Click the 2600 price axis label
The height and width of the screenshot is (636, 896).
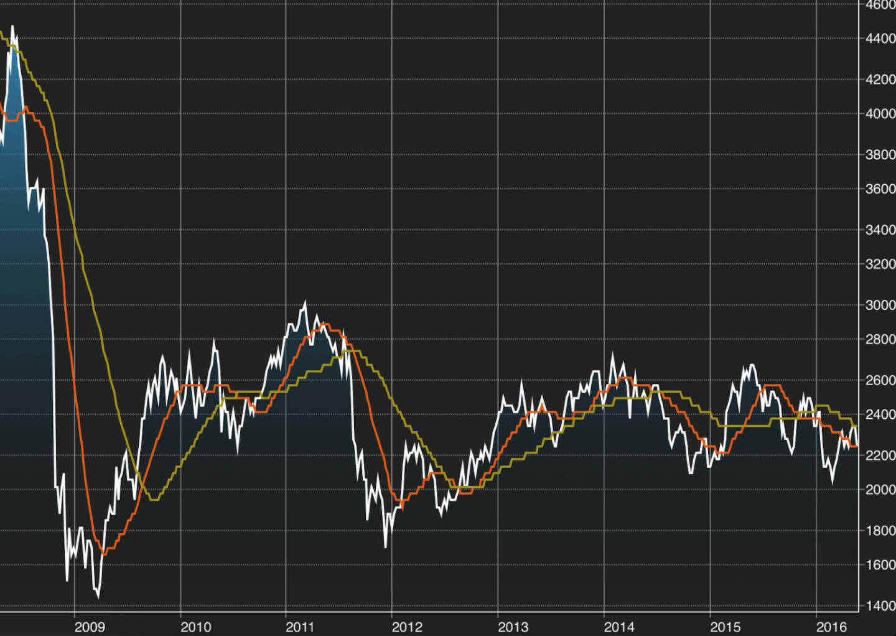880,380
